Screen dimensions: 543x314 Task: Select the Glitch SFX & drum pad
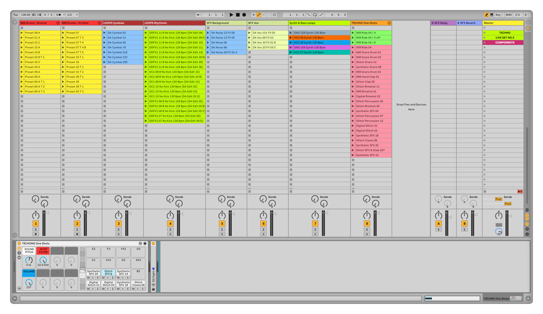(x=109, y=273)
